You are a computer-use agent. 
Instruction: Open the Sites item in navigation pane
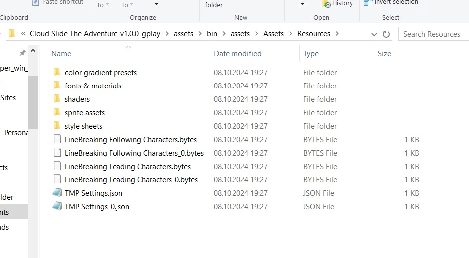[8, 98]
